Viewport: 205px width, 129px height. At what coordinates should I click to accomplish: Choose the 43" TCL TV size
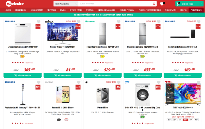196,120
